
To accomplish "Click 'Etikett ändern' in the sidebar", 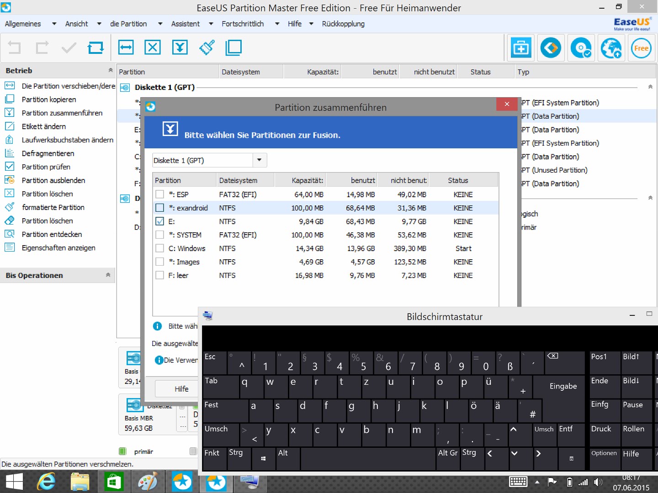I will (44, 126).
